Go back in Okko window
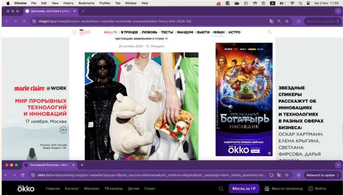This screenshot has width=343, height=195. pyautogui.click(x=6, y=175)
